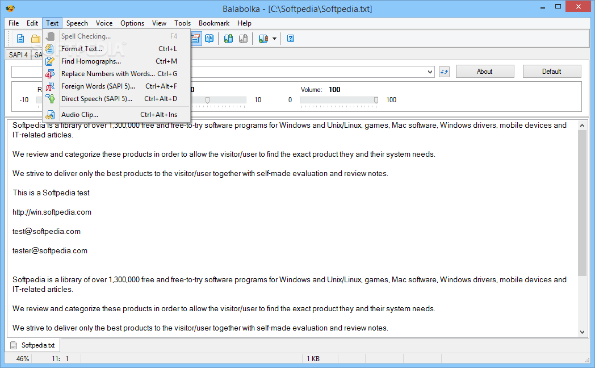This screenshot has width=595, height=368.
Task: Select the Softpedia.txt document tab
Action: (x=33, y=345)
